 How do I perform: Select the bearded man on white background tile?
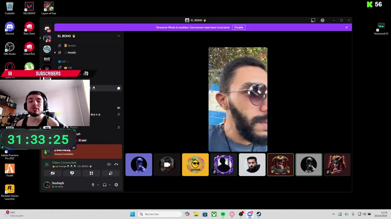[x=252, y=165]
